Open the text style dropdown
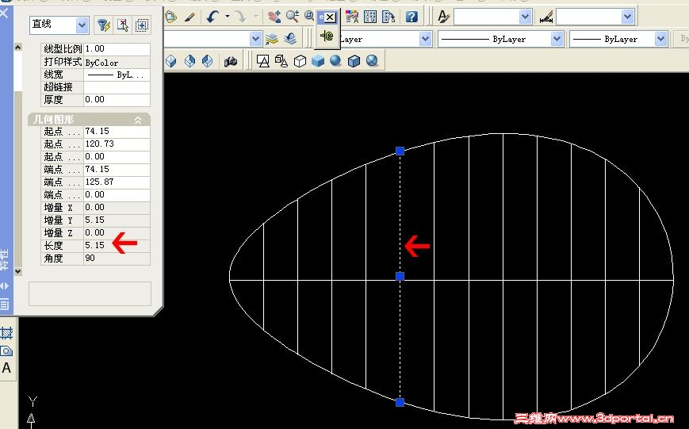Viewport: 689px width, 429px height. tap(526, 17)
